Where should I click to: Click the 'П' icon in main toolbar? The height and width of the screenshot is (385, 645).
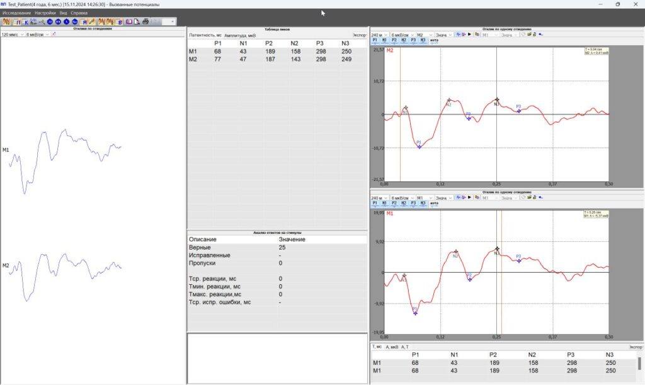pyautogui.click(x=18, y=21)
